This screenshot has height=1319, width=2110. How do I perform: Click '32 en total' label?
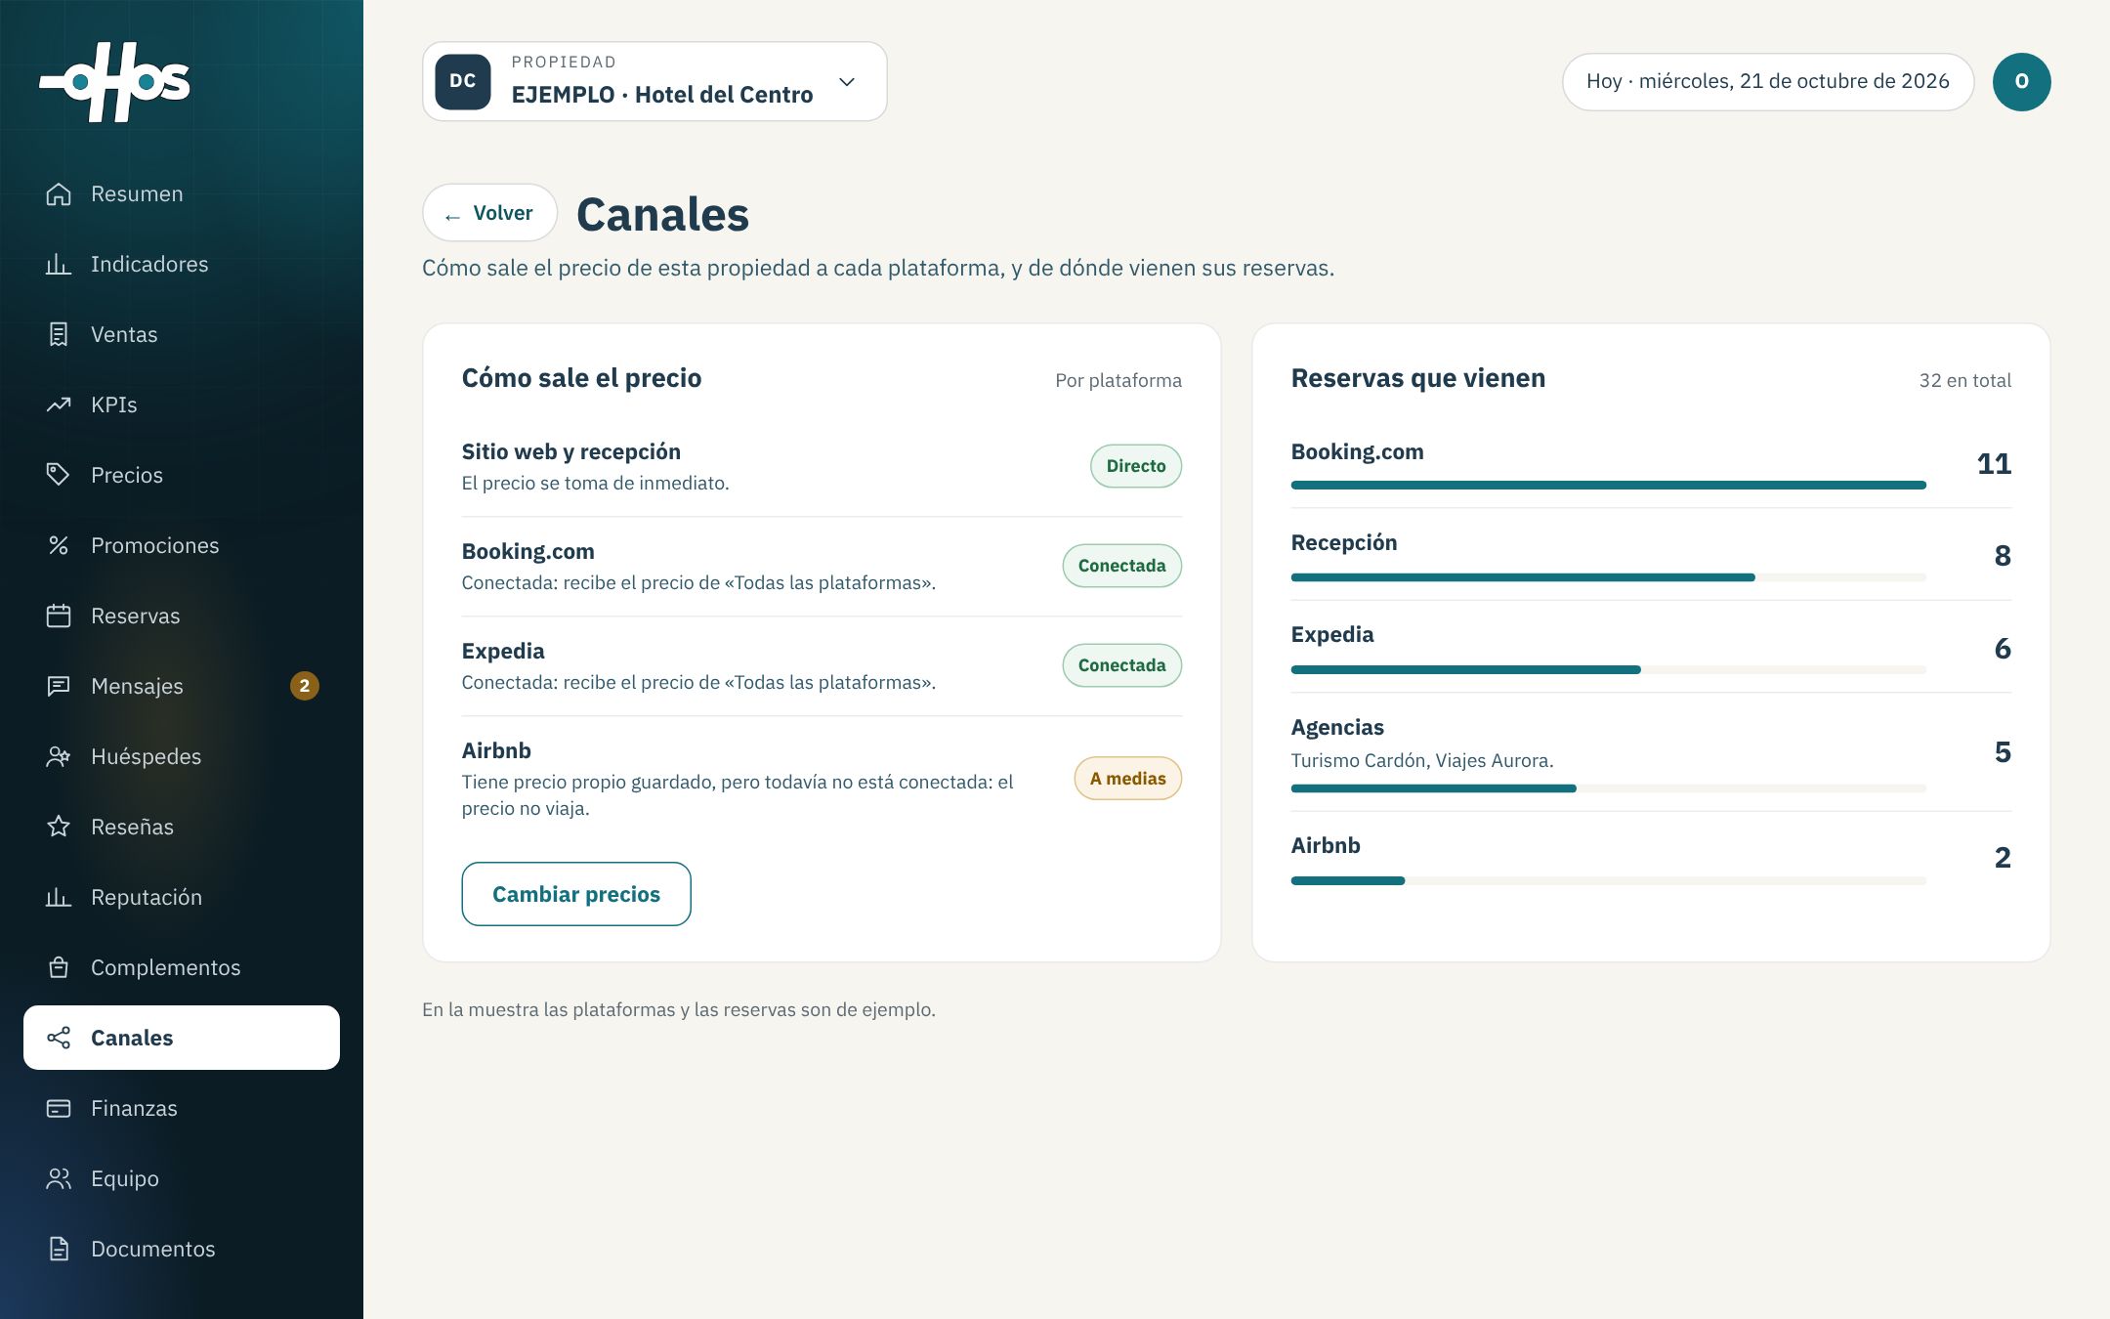coord(1965,380)
